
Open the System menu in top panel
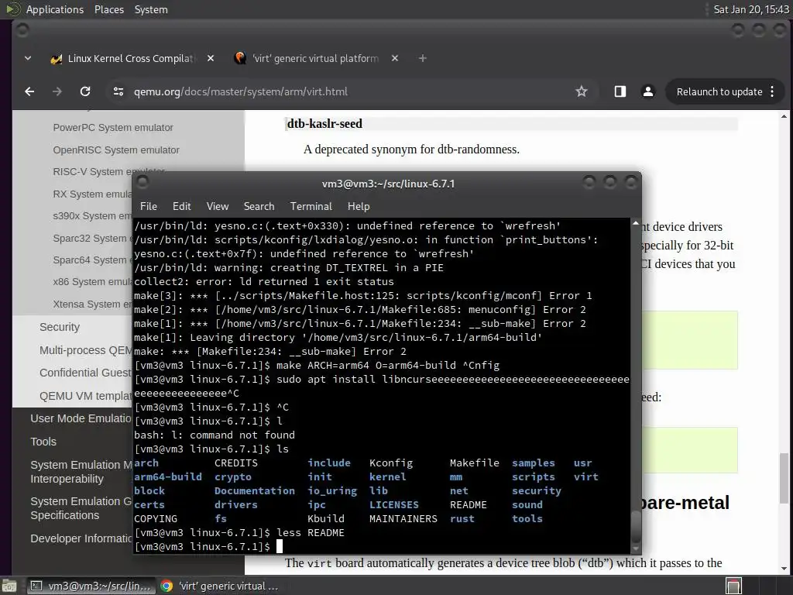pyautogui.click(x=151, y=9)
